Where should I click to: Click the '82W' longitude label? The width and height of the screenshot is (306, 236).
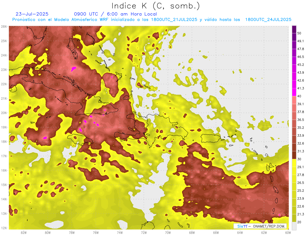pyautogui.click(x=24, y=233)
